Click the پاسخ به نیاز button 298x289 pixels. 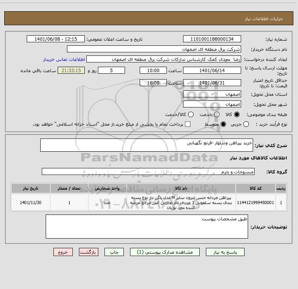225,252
